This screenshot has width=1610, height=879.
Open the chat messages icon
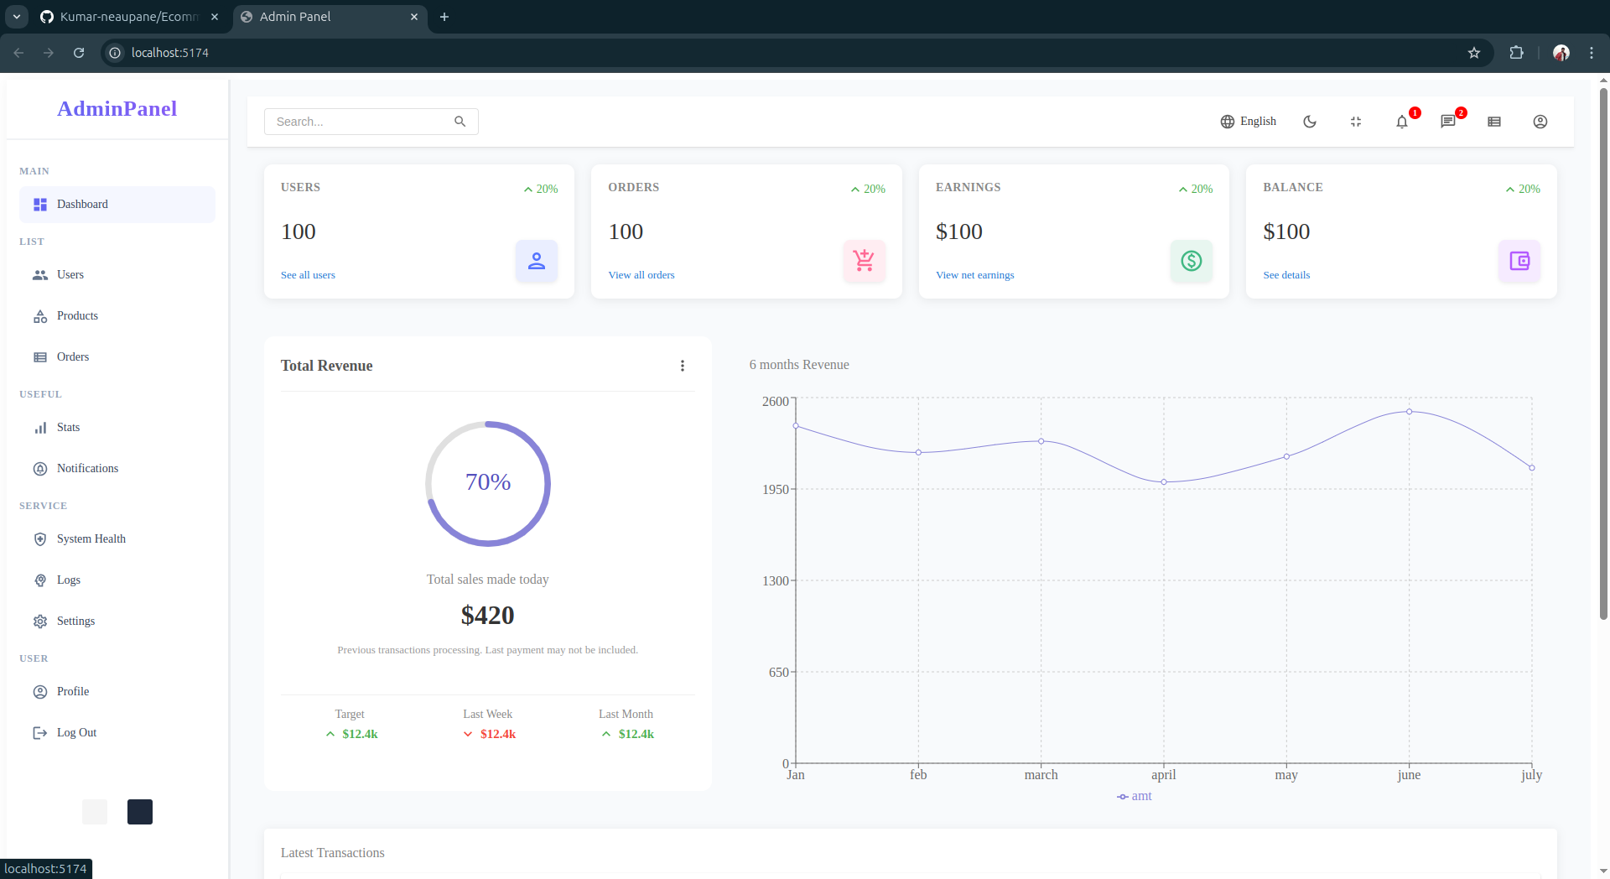1447,122
